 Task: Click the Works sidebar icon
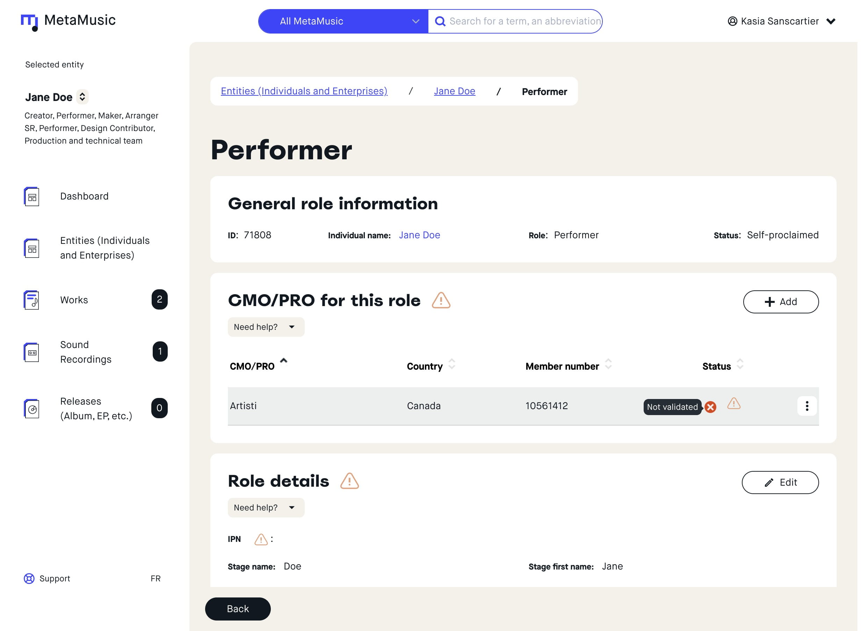[32, 300]
